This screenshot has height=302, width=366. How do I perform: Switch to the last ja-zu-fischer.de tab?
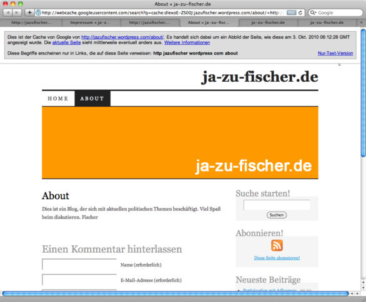(x=327, y=22)
